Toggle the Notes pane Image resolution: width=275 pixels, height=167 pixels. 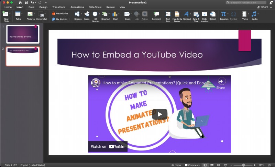coord(176,165)
